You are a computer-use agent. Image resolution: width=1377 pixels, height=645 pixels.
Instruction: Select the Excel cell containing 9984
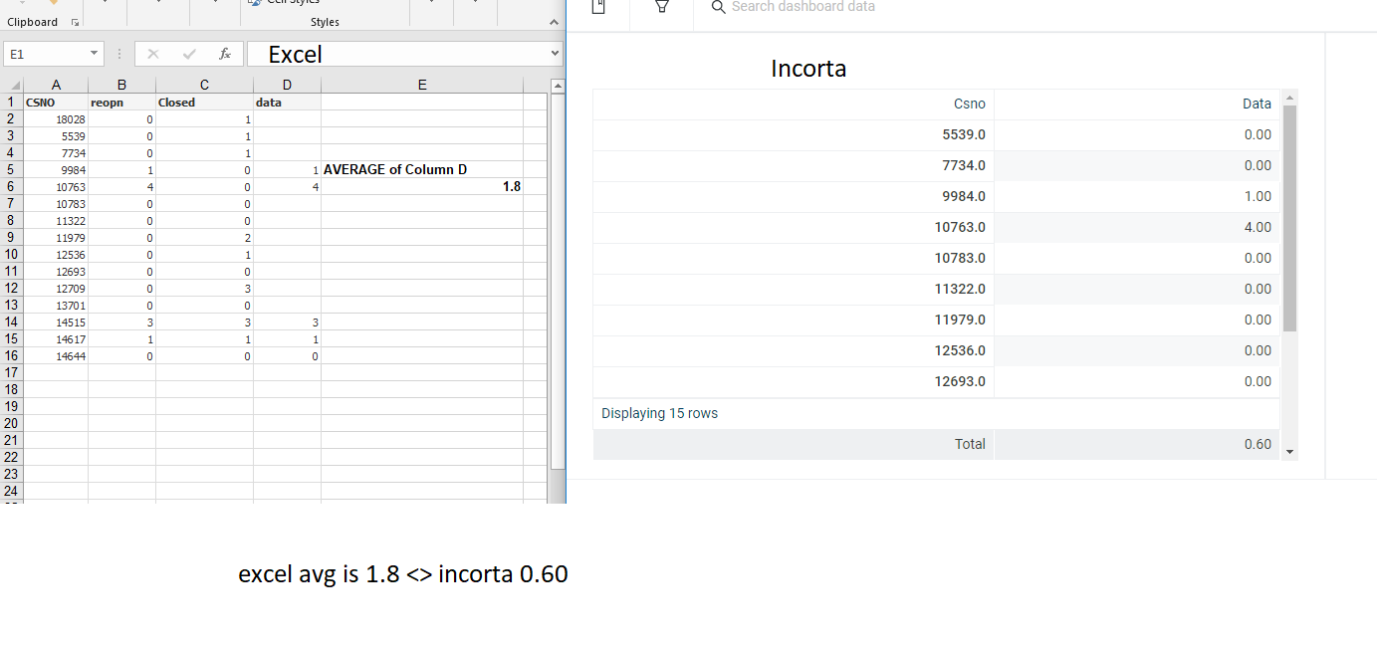(56, 169)
